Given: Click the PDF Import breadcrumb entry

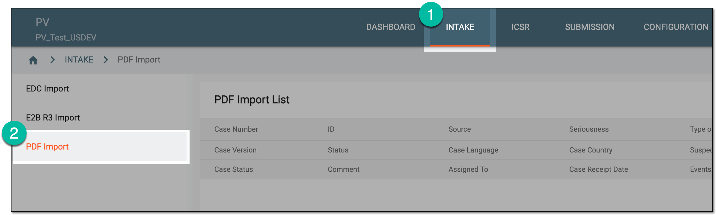Looking at the screenshot, I should click(x=139, y=60).
